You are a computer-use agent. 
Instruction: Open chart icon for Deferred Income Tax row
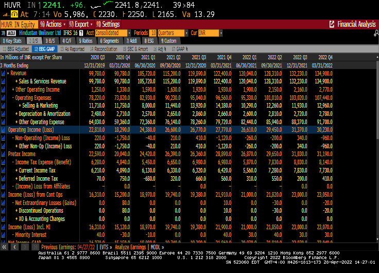[x=3, y=178]
